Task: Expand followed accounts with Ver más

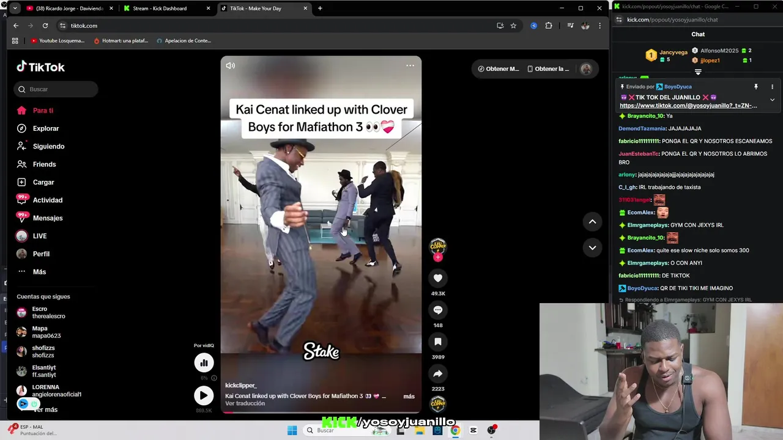Action: [46, 409]
